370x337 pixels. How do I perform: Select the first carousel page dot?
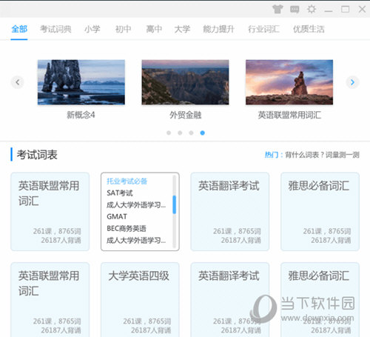point(169,133)
